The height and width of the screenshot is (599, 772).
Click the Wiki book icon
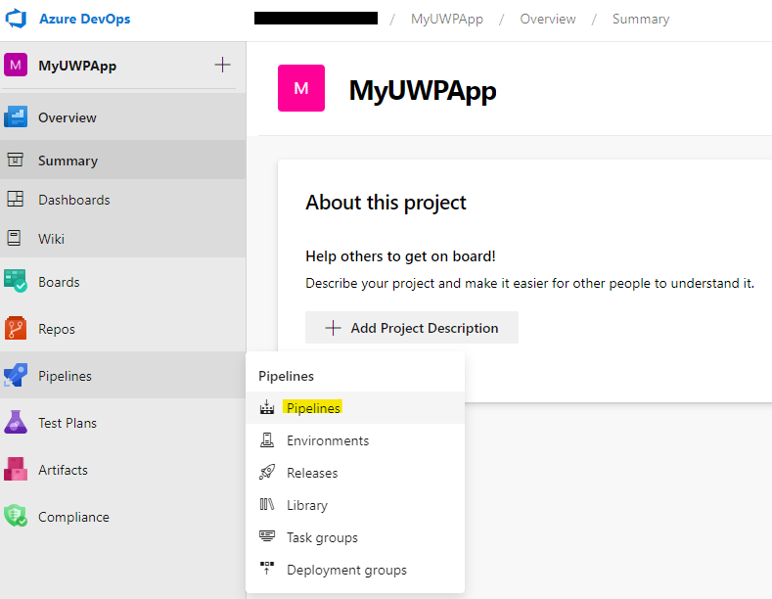pos(15,238)
